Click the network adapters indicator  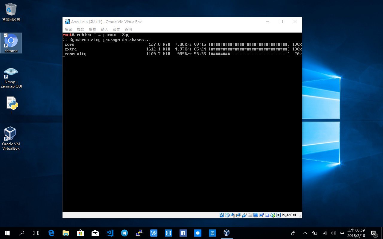(x=239, y=215)
